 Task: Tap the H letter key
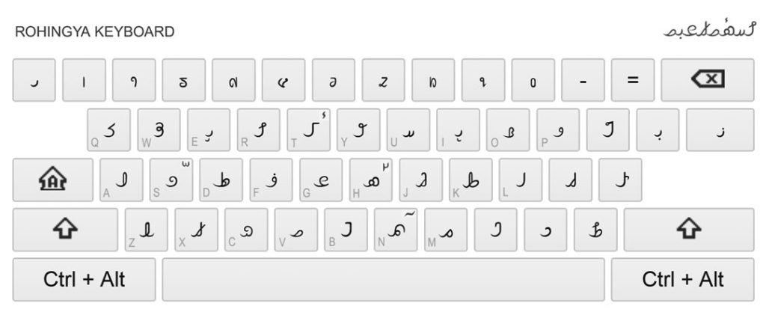pyautogui.click(x=371, y=180)
